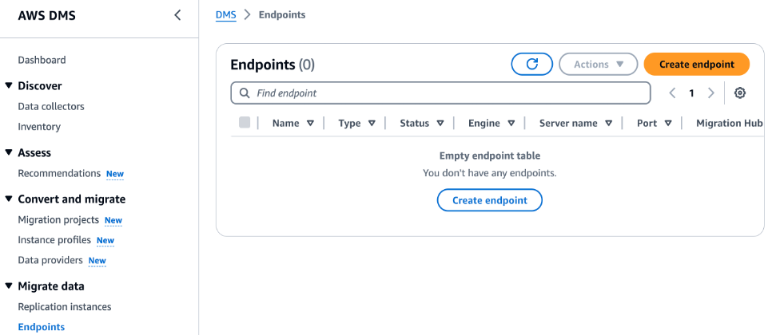
Task: Collapse the AWS DMS side navigation
Action: coord(177,15)
